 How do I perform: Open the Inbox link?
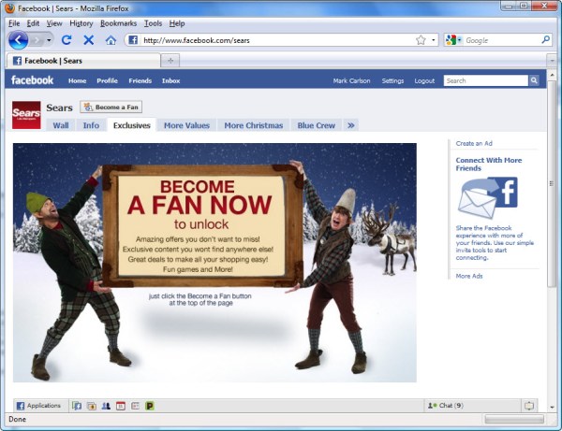tap(170, 80)
